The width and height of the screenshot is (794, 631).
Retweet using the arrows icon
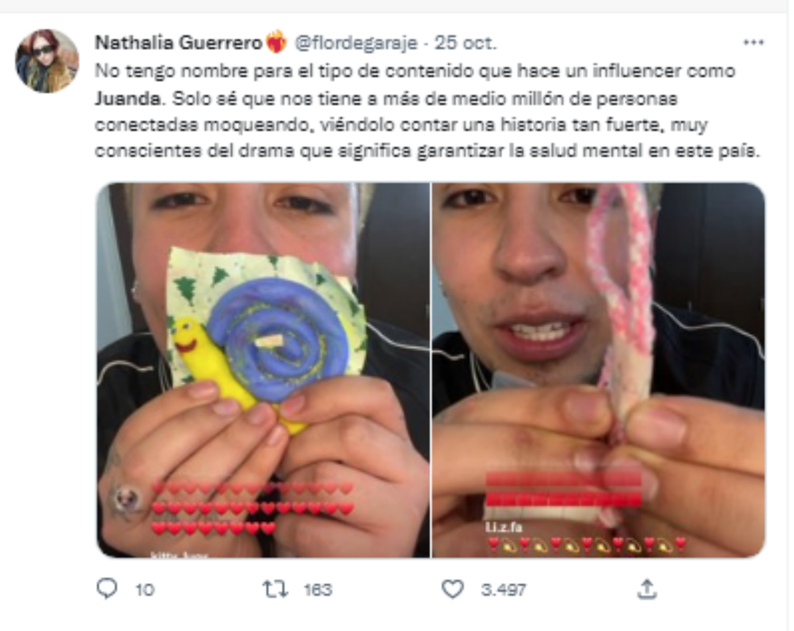tap(275, 589)
